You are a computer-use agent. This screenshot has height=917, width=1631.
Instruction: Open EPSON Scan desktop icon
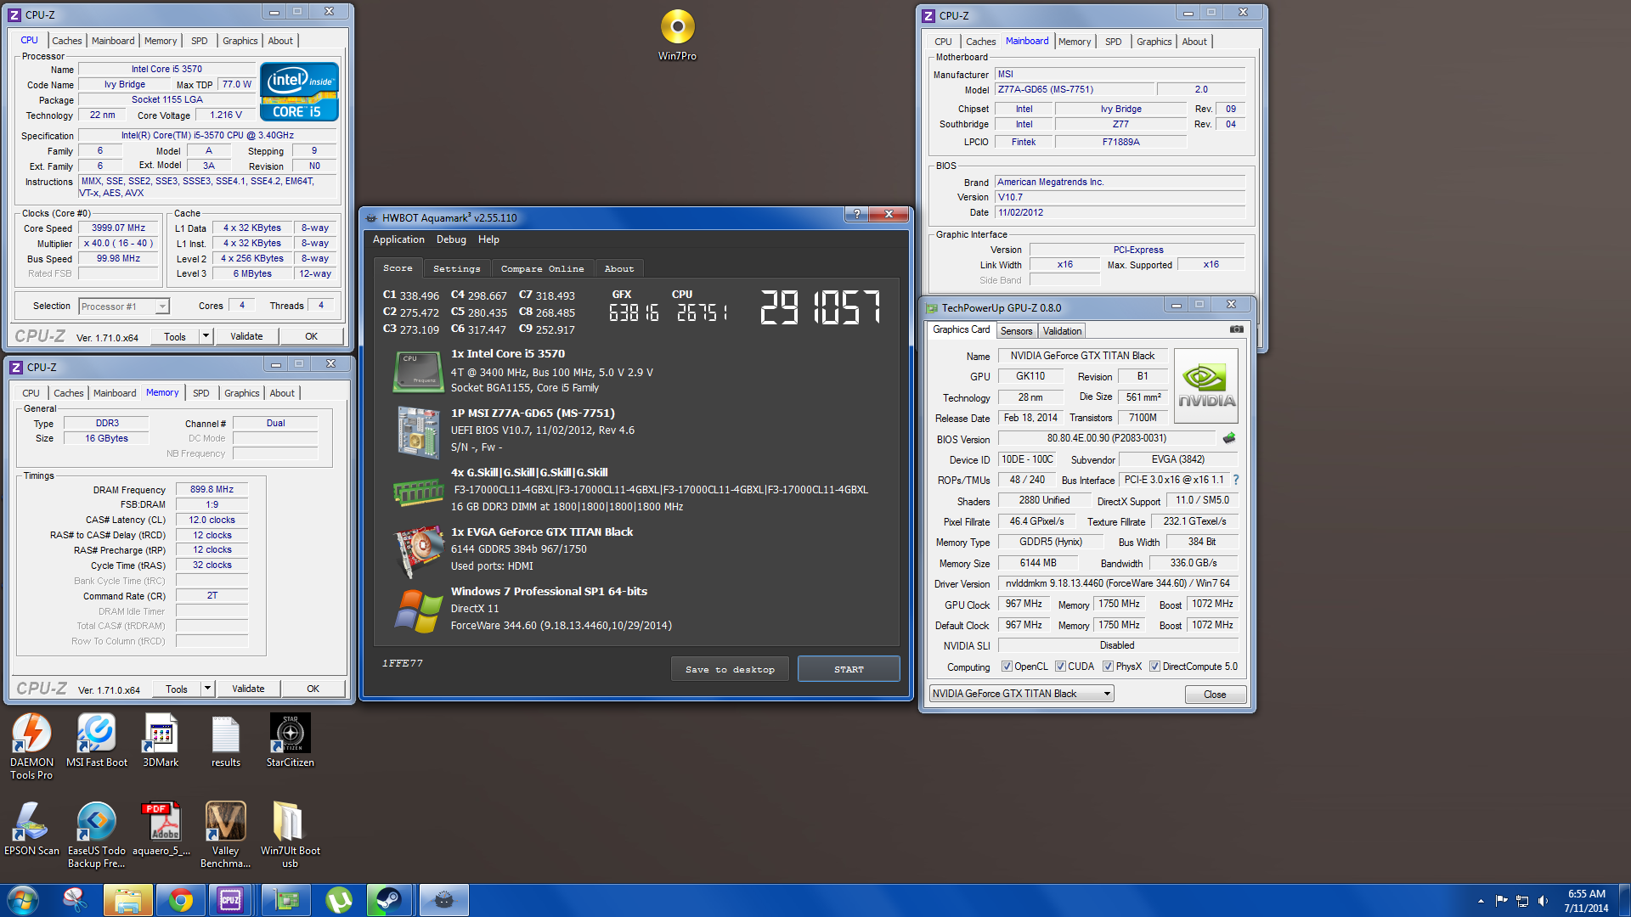click(31, 829)
